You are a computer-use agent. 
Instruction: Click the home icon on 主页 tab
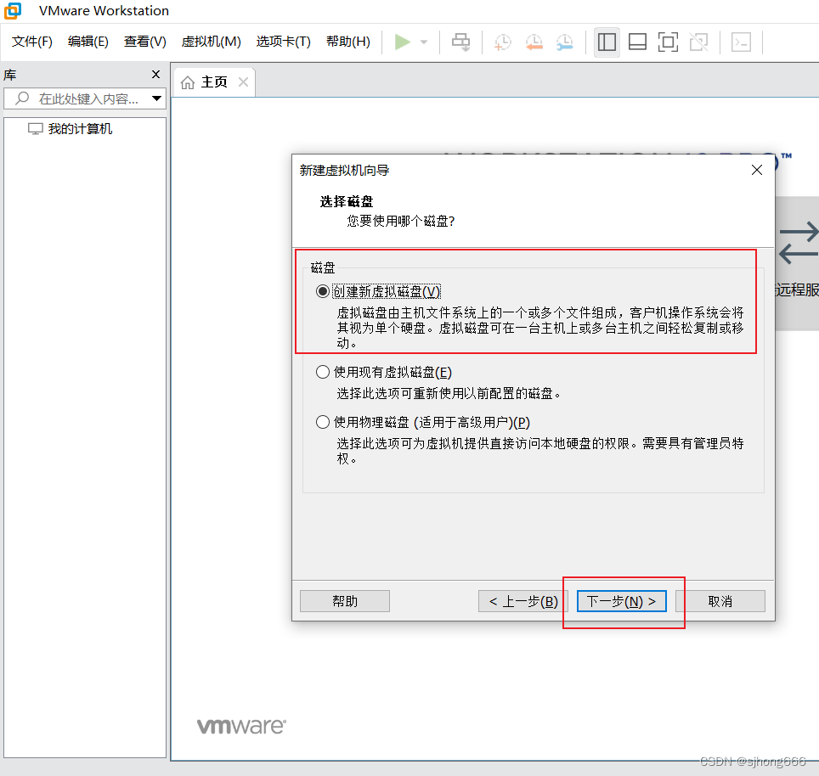[x=188, y=82]
